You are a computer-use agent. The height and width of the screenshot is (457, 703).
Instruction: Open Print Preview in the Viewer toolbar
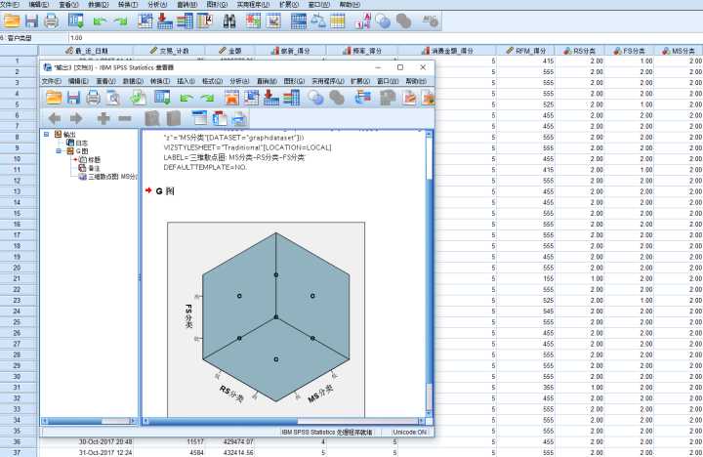(x=113, y=97)
